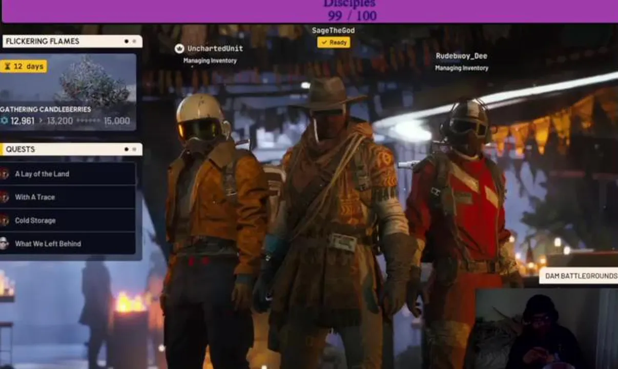Click the hourglass icon on timer badge
The width and height of the screenshot is (618, 369).
tap(7, 67)
